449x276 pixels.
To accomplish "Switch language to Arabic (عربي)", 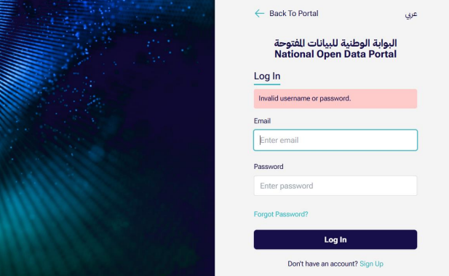I will click(411, 15).
